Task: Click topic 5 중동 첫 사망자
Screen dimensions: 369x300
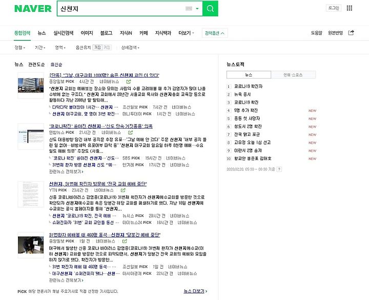Action: point(247,118)
